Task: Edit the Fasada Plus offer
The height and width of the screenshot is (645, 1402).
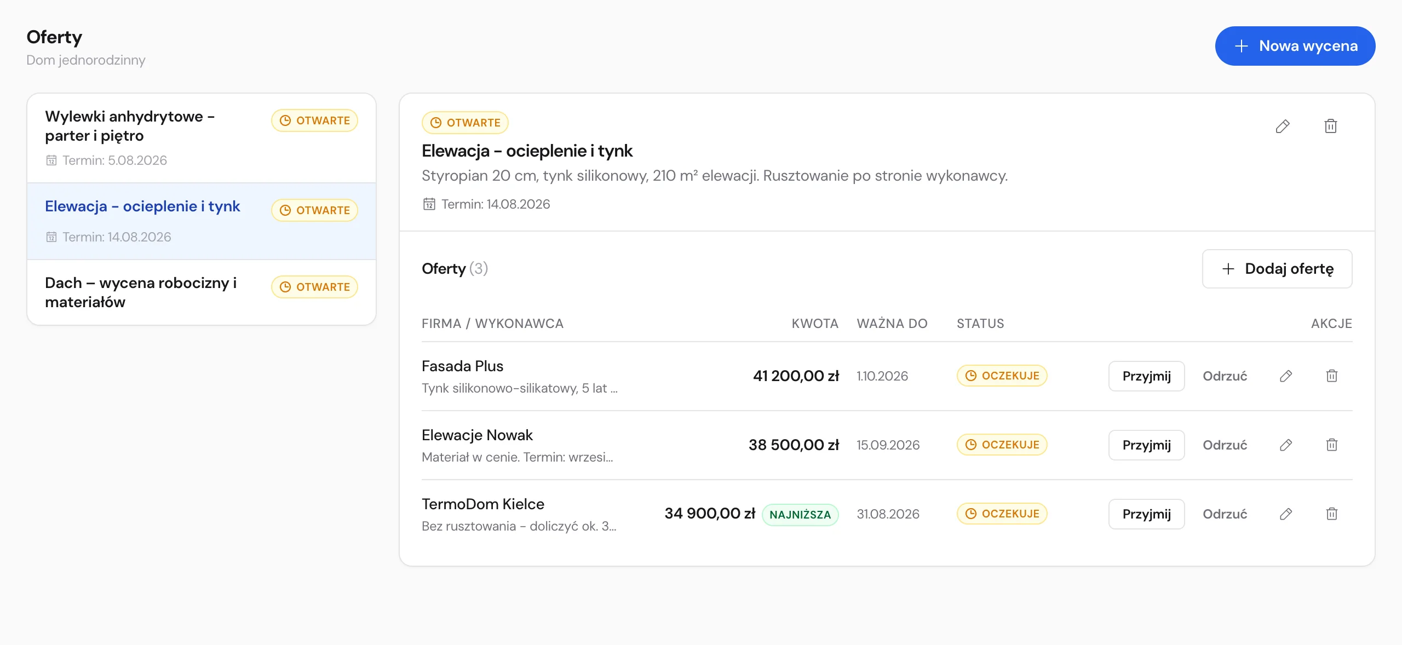Action: point(1286,376)
